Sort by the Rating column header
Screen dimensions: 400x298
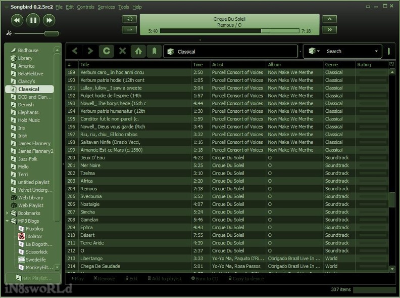click(x=371, y=65)
